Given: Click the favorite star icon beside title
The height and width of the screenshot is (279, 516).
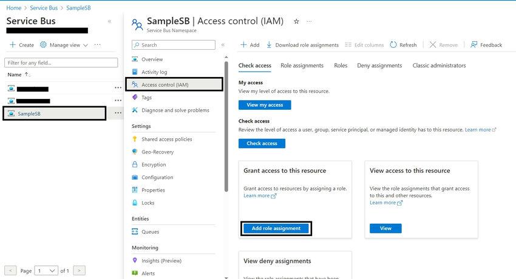Looking at the screenshot, I should pos(296,21).
